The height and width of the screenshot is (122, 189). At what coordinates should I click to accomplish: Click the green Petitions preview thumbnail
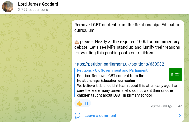(x=175, y=75)
